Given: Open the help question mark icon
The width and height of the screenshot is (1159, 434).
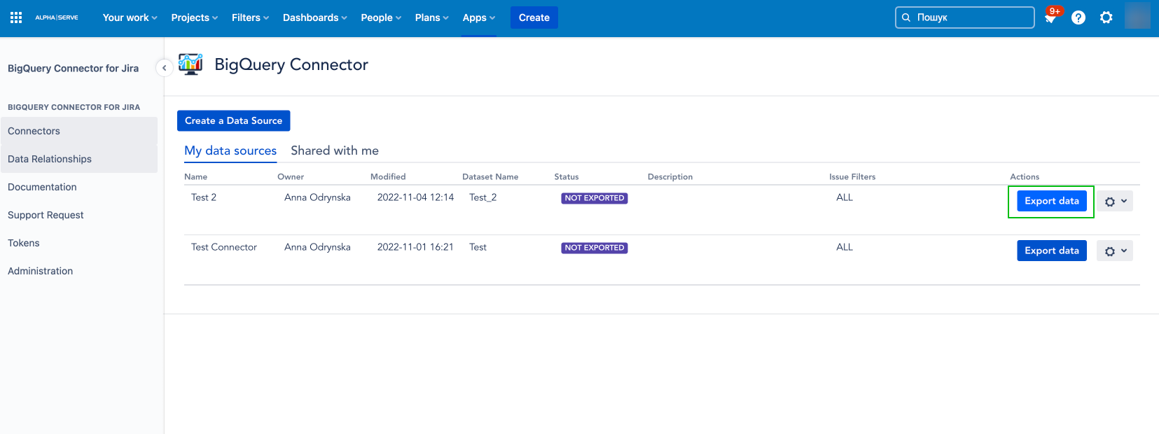Looking at the screenshot, I should [1078, 17].
